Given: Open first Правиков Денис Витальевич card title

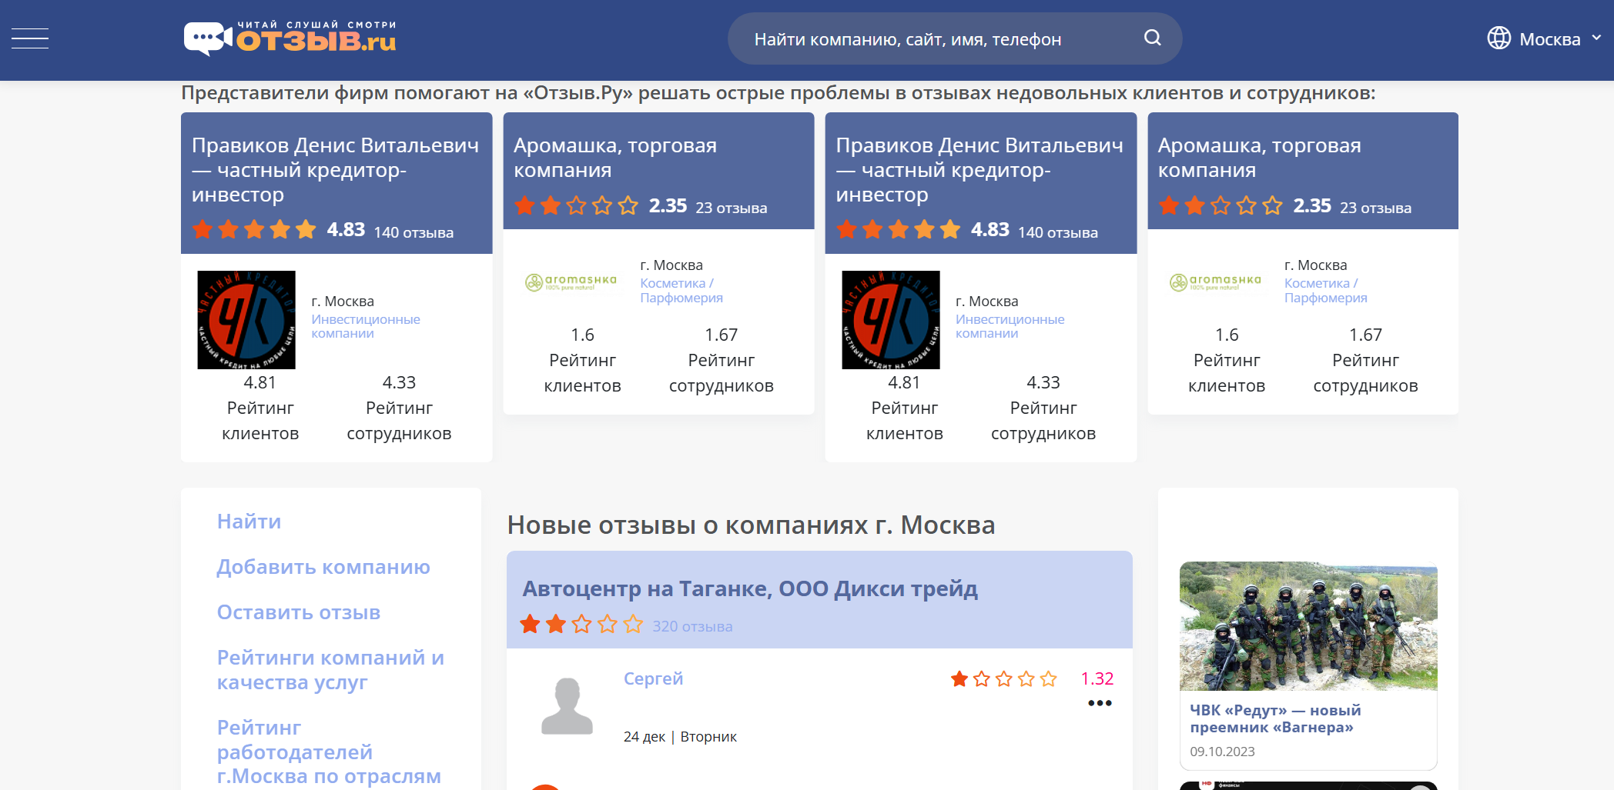Looking at the screenshot, I should [x=335, y=170].
